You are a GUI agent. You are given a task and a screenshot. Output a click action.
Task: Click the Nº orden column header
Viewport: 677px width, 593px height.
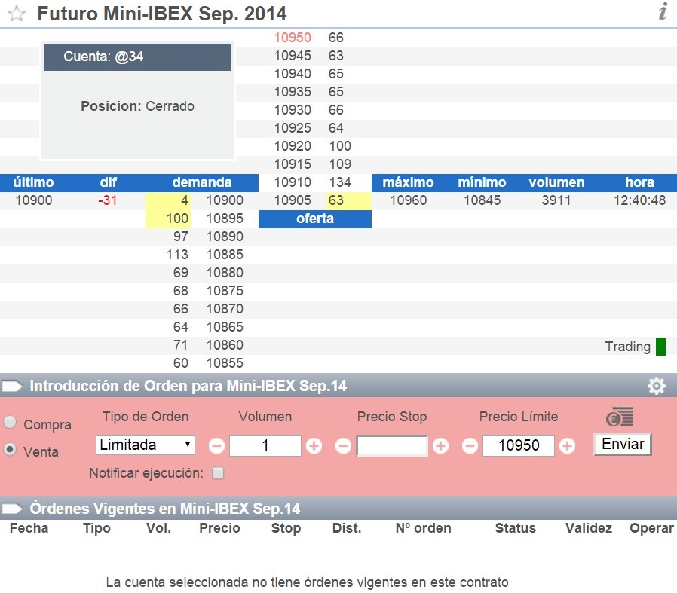[x=424, y=528]
